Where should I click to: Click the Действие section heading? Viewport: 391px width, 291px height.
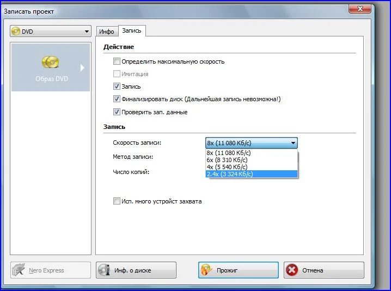point(119,47)
